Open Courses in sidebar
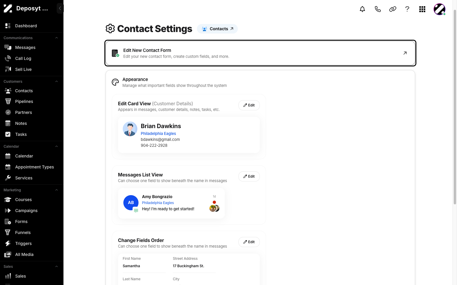This screenshot has width=457, height=285. pyautogui.click(x=32, y=200)
